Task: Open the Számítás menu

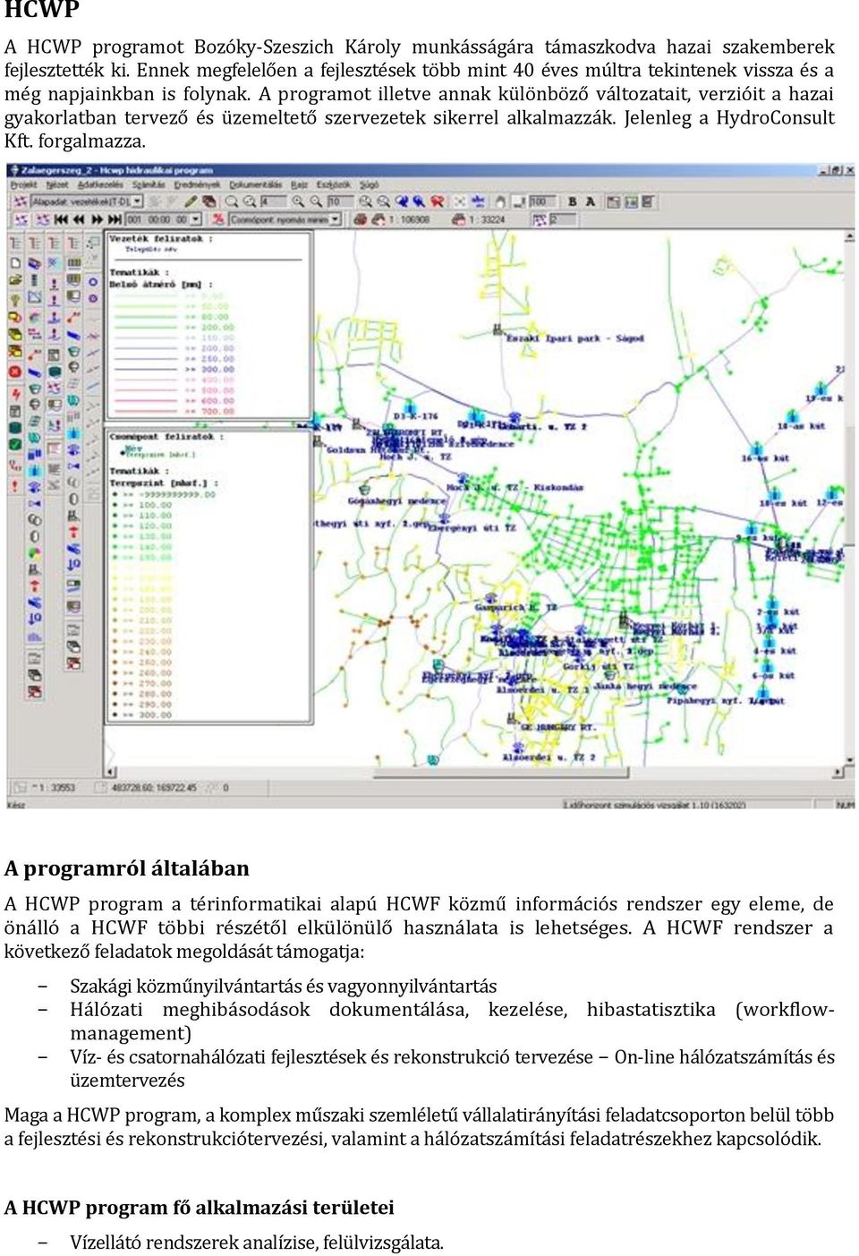Action: [149, 185]
